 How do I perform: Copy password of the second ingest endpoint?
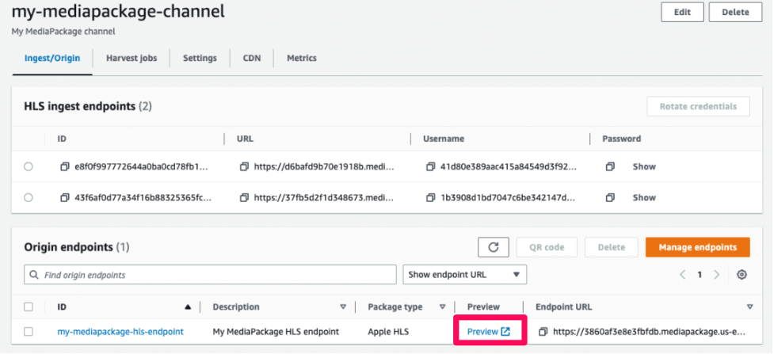coord(610,198)
